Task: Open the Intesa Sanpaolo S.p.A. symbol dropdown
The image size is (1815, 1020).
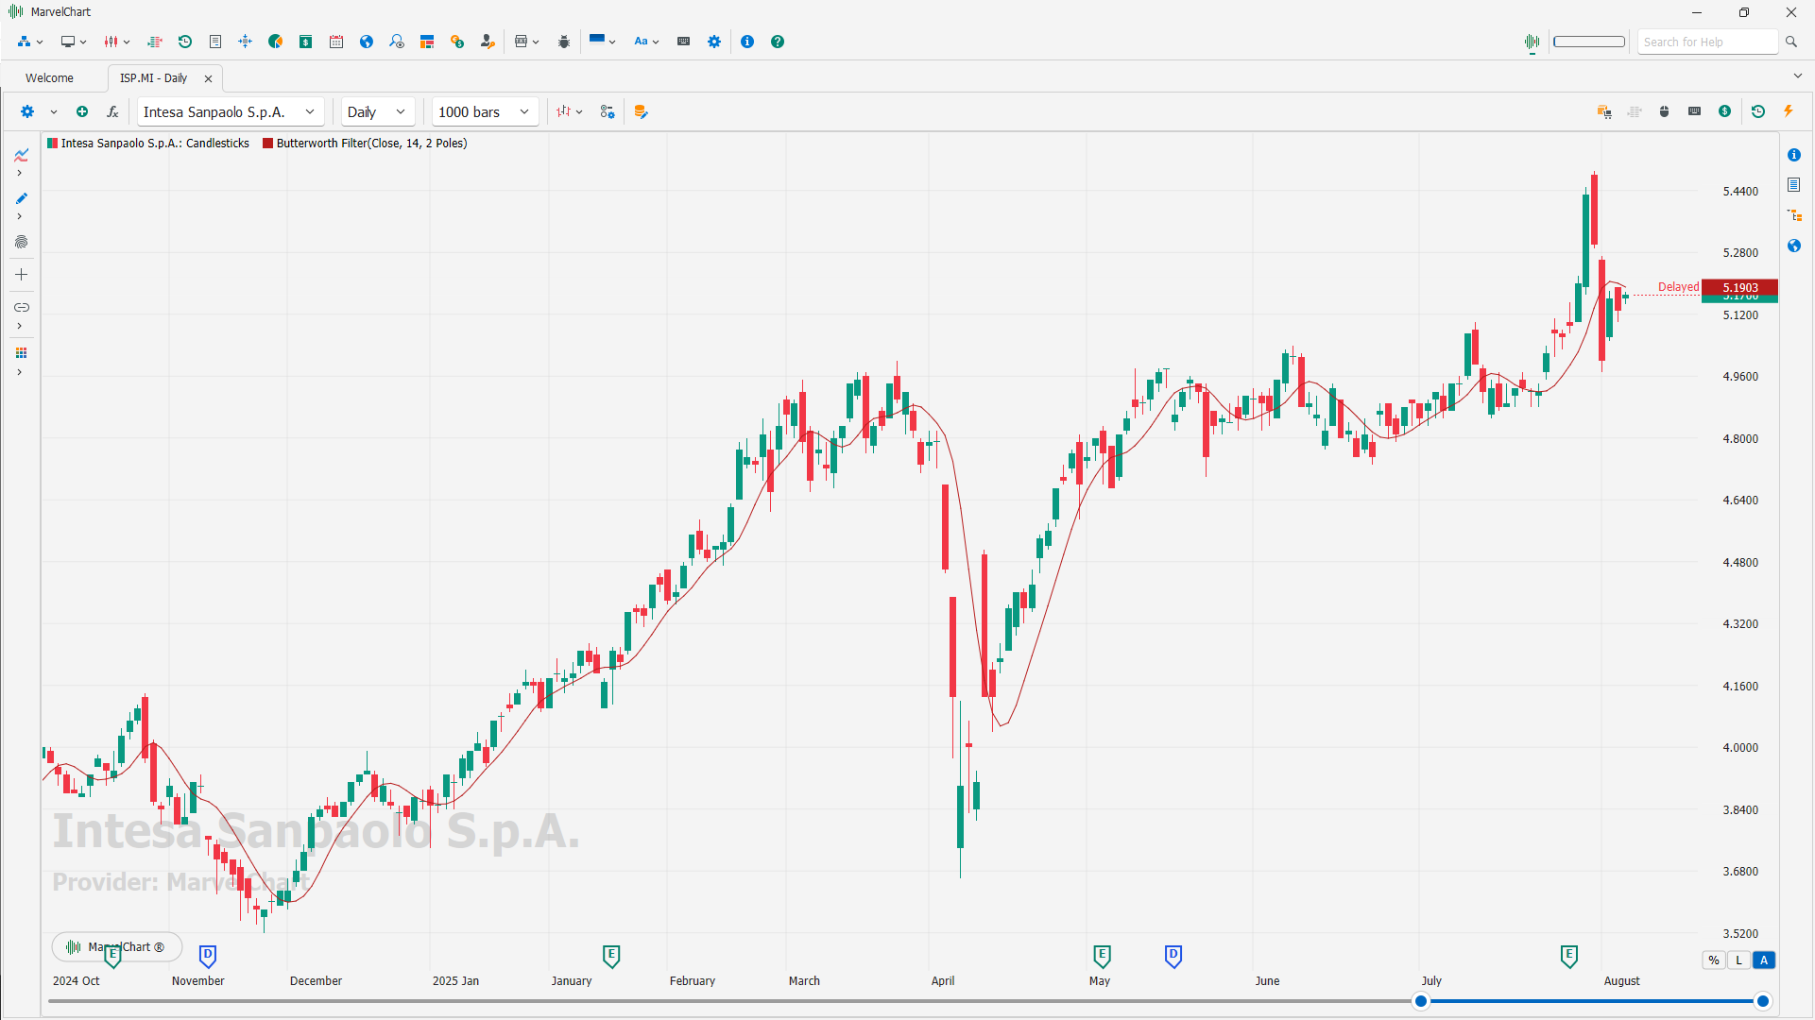Action: pyautogui.click(x=231, y=111)
